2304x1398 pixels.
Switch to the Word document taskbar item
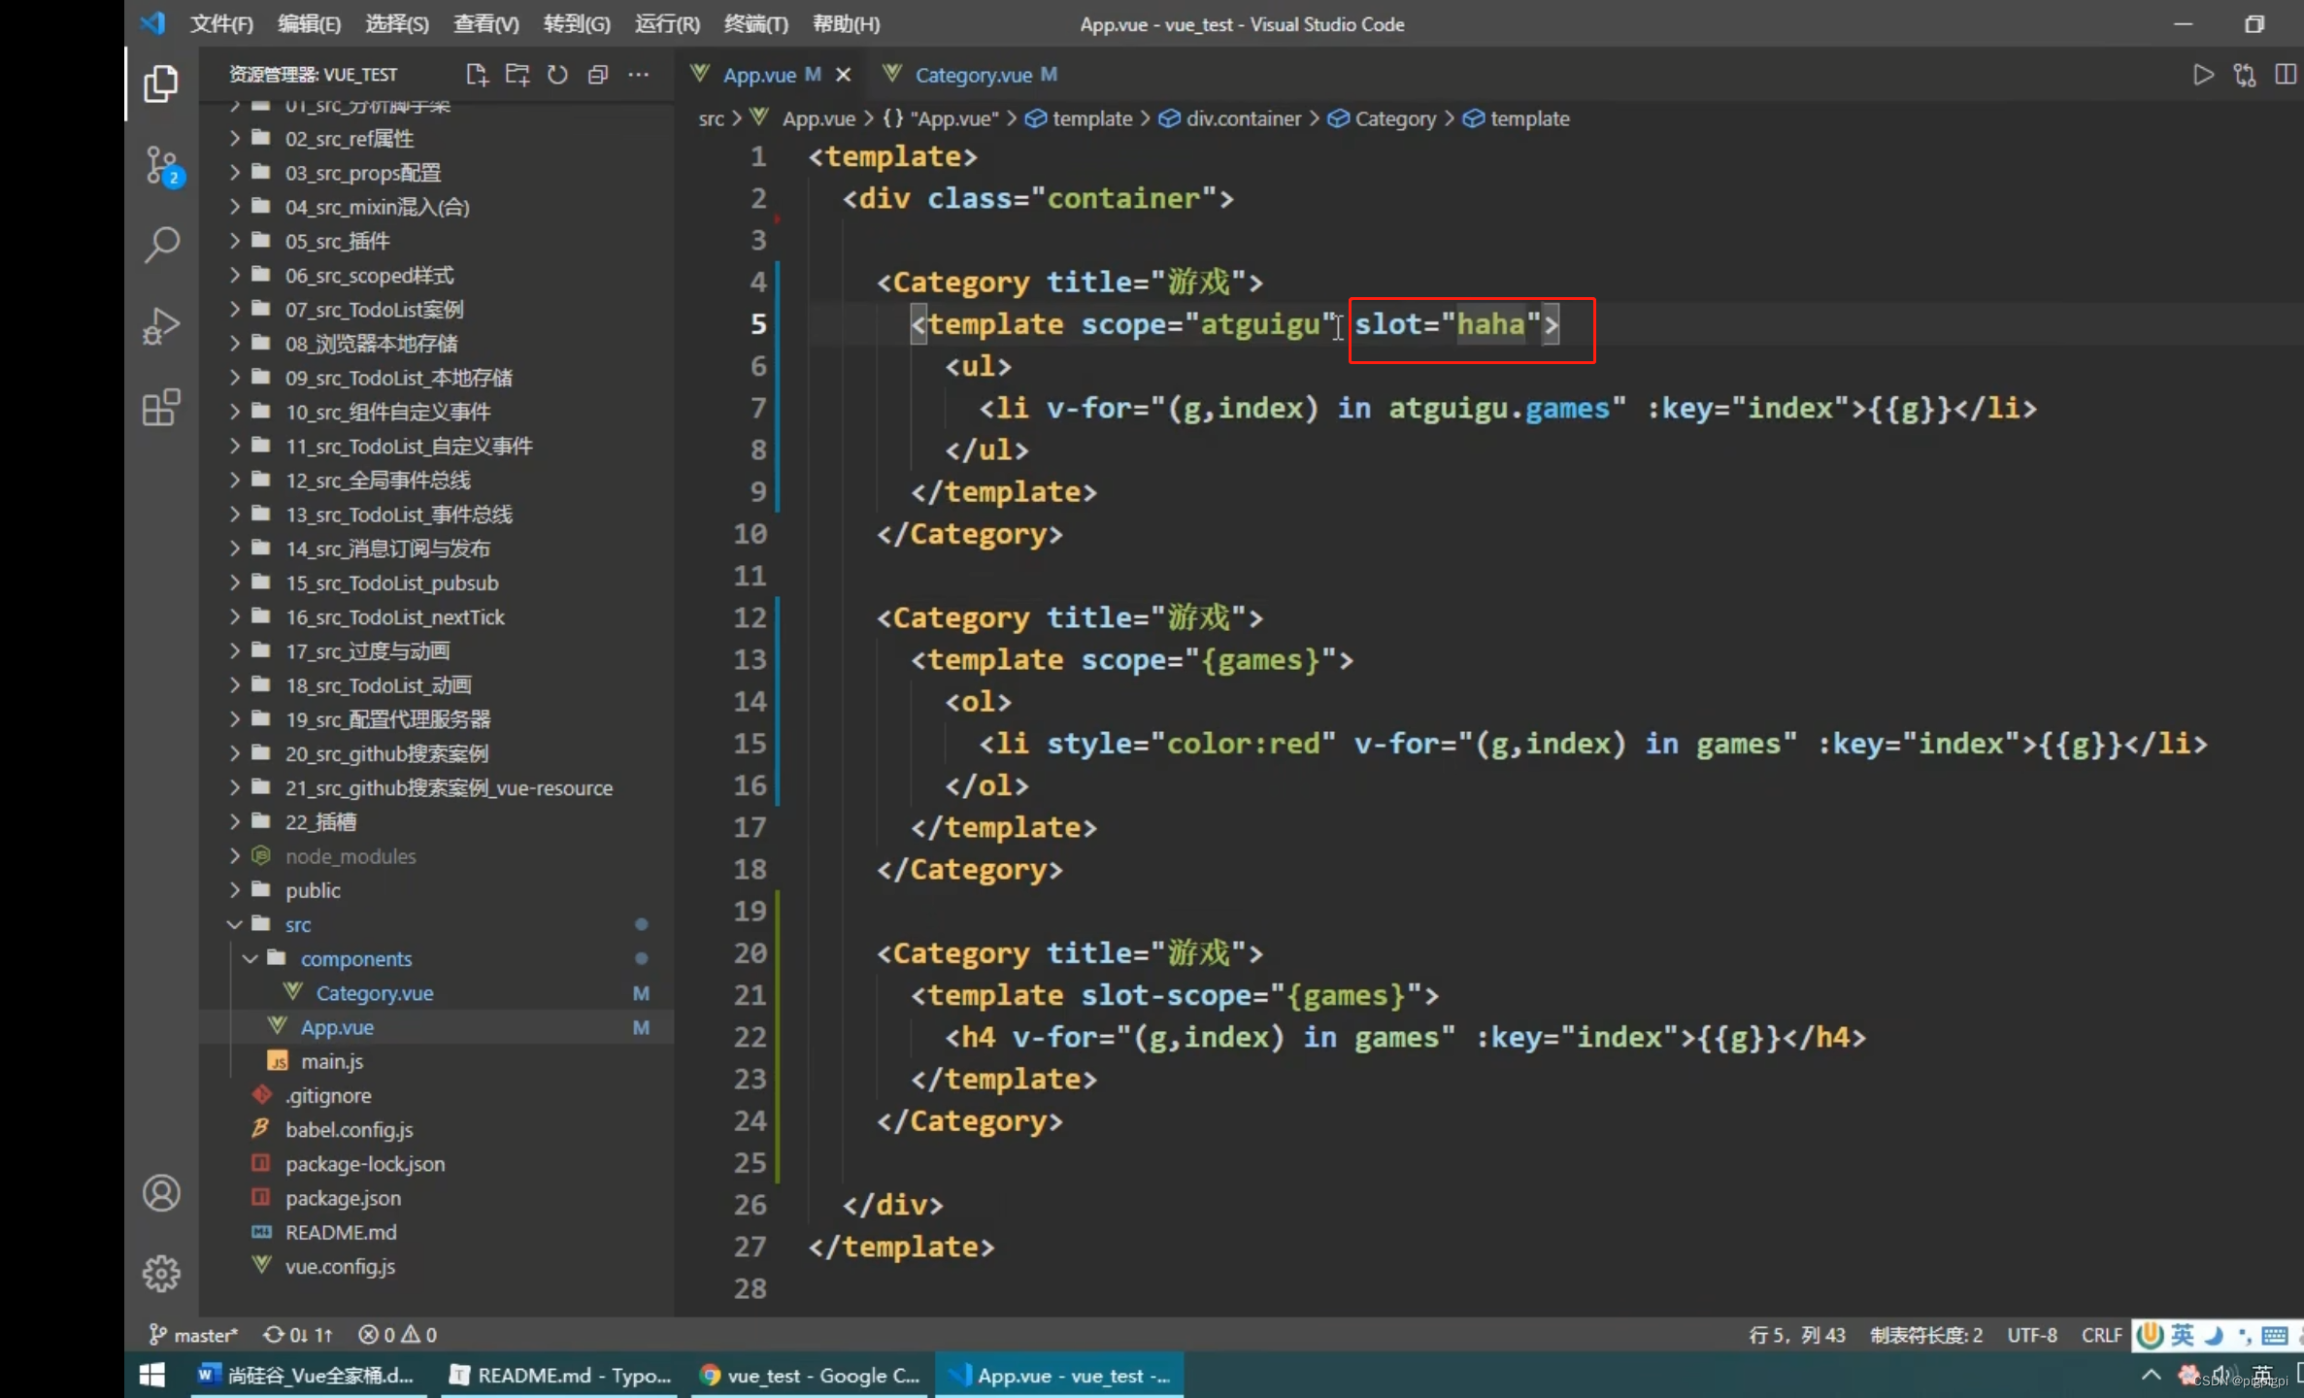click(308, 1375)
